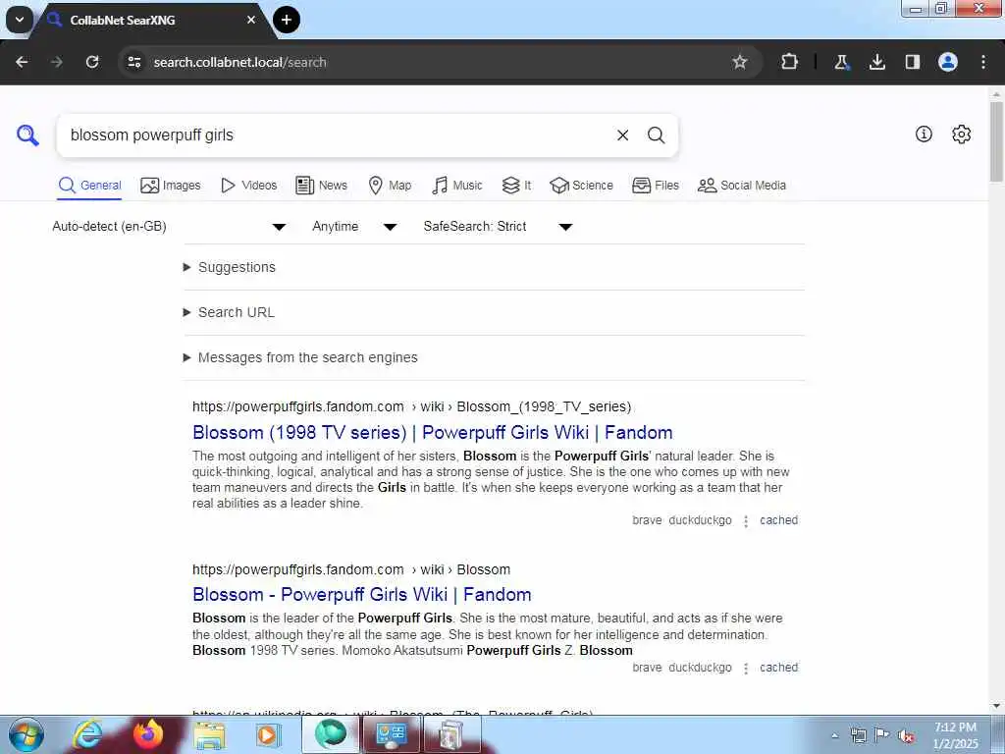
Task: Launch Firefox from the taskbar
Action: click(x=149, y=734)
